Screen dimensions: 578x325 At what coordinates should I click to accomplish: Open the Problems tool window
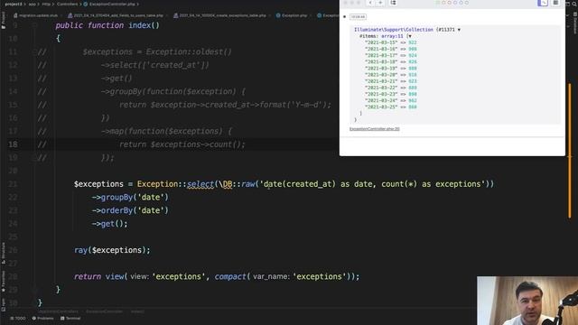[x=42, y=319]
